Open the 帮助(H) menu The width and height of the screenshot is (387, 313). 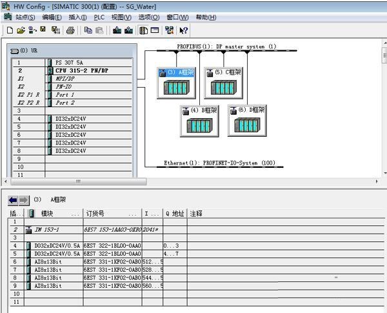tap(206, 17)
